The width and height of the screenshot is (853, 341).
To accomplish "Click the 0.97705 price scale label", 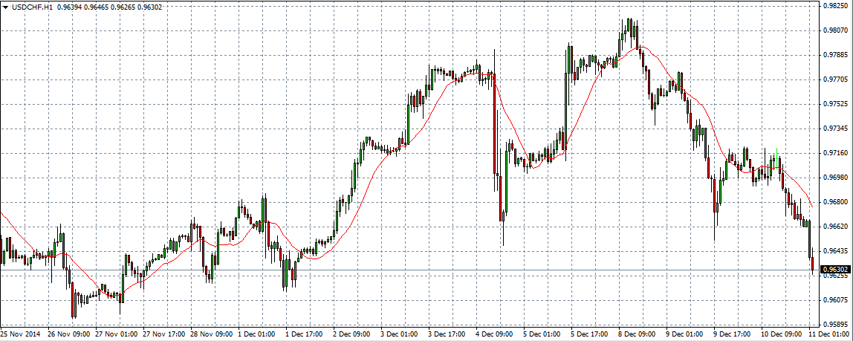I will pos(835,79).
